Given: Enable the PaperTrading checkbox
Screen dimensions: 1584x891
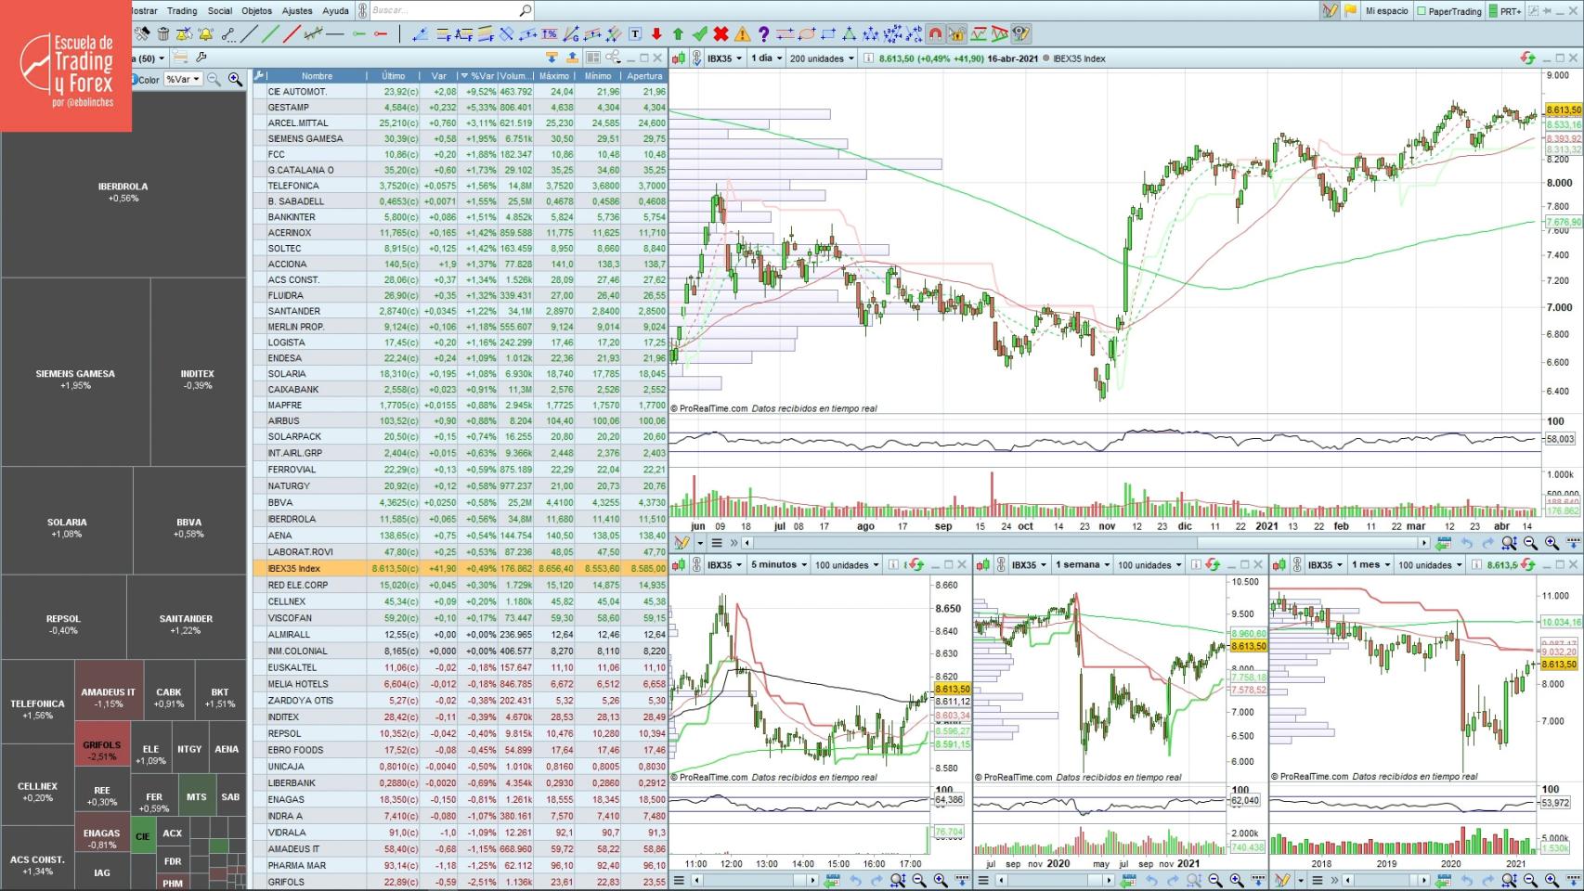Looking at the screenshot, I should tap(1422, 11).
